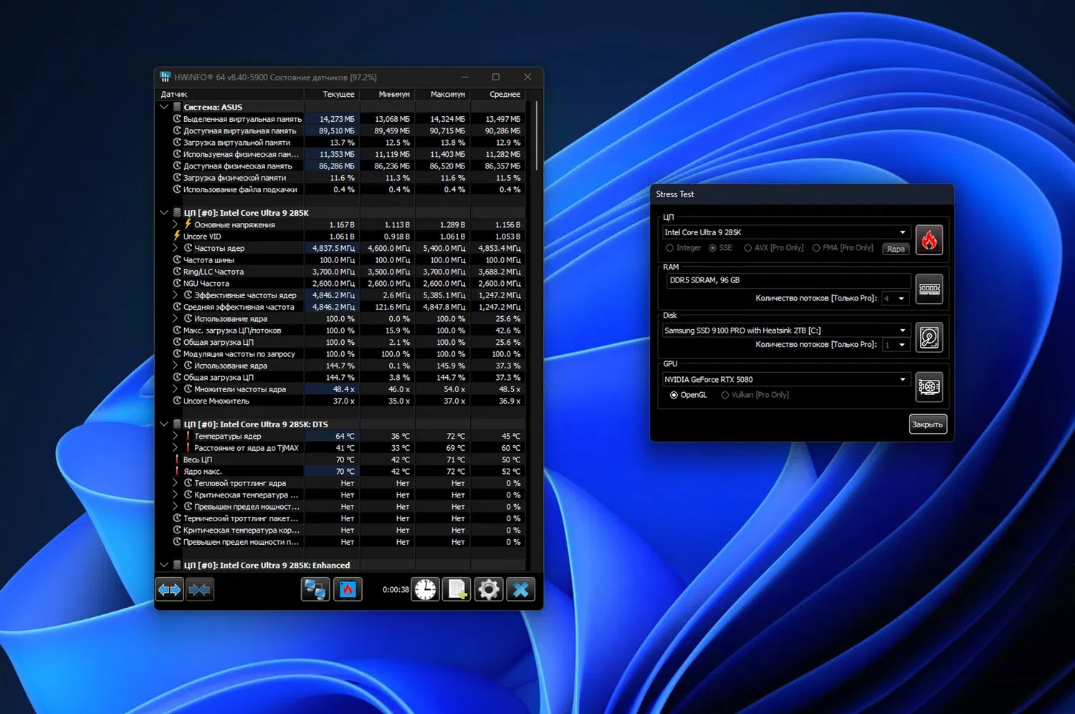Select the SSE CPU test mode
The width and height of the screenshot is (1075, 714).
click(712, 248)
